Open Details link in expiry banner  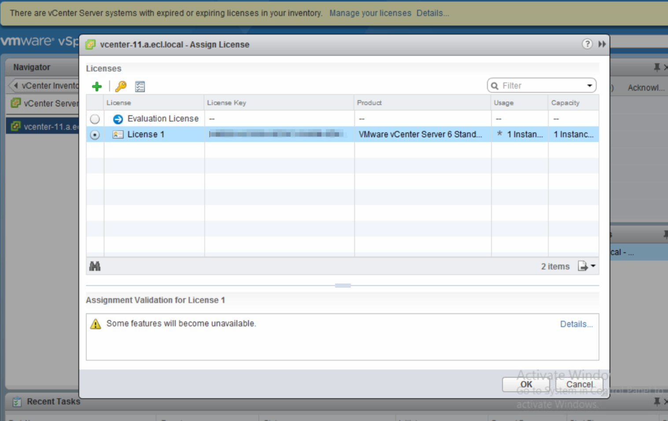point(433,13)
